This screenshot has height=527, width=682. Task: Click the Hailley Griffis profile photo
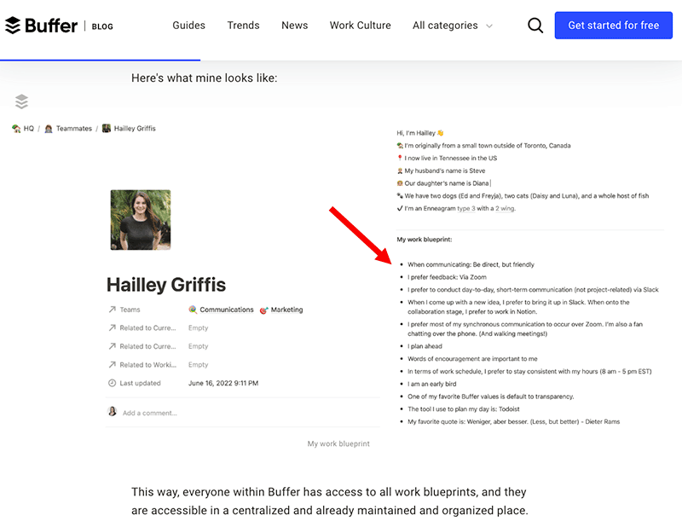(141, 220)
